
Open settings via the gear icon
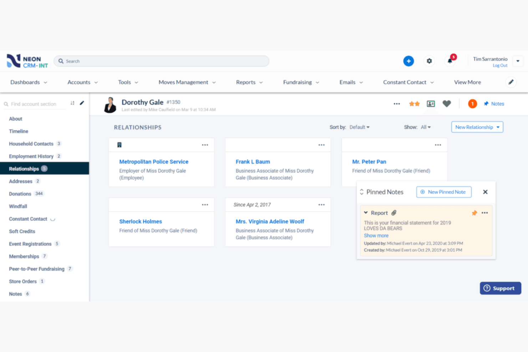click(x=429, y=61)
